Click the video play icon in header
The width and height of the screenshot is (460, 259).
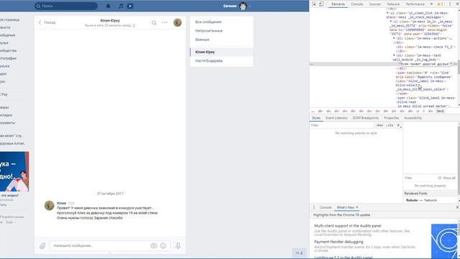[130, 6]
